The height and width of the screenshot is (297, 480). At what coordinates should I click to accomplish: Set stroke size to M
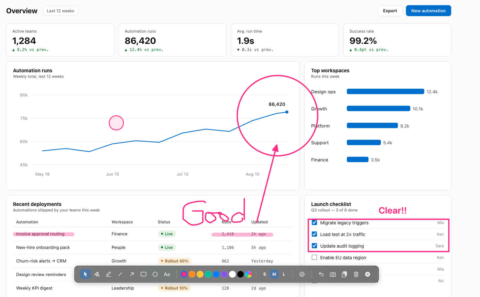point(274,274)
